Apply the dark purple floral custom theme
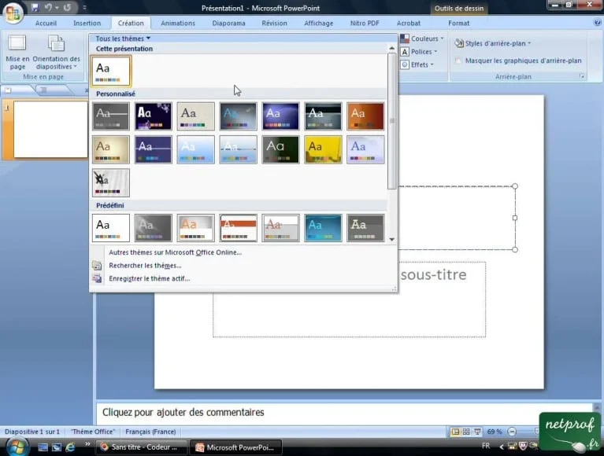The width and height of the screenshot is (604, 456). (x=154, y=116)
